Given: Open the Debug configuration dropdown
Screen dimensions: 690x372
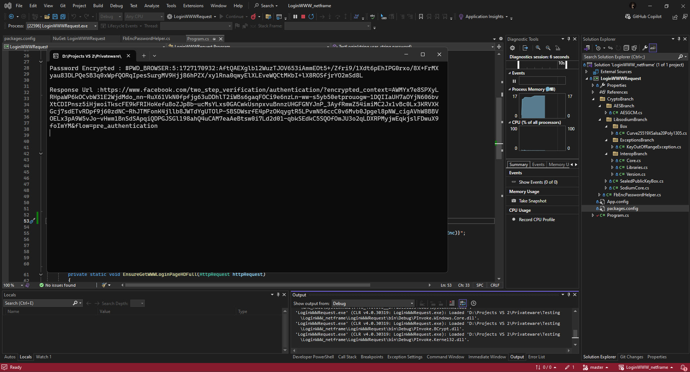Looking at the screenshot, I should coord(111,17).
